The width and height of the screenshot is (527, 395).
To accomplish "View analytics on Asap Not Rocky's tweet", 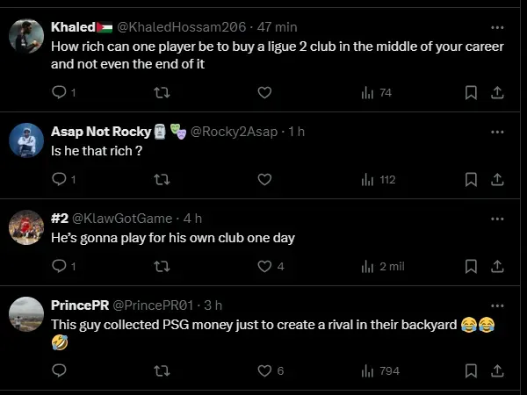I will coord(378,179).
